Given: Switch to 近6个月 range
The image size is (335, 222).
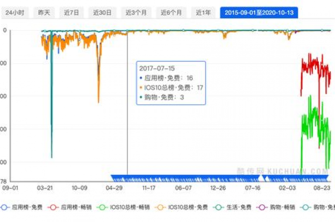Looking at the screenshot, I should tap(171, 13).
